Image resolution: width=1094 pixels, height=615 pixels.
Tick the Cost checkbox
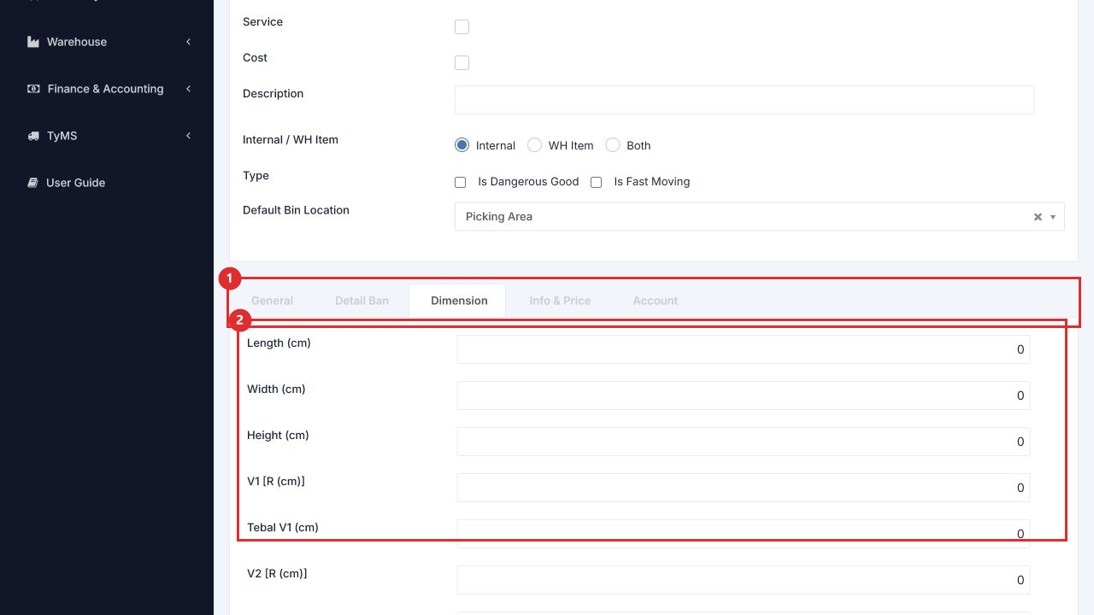pyautogui.click(x=462, y=62)
